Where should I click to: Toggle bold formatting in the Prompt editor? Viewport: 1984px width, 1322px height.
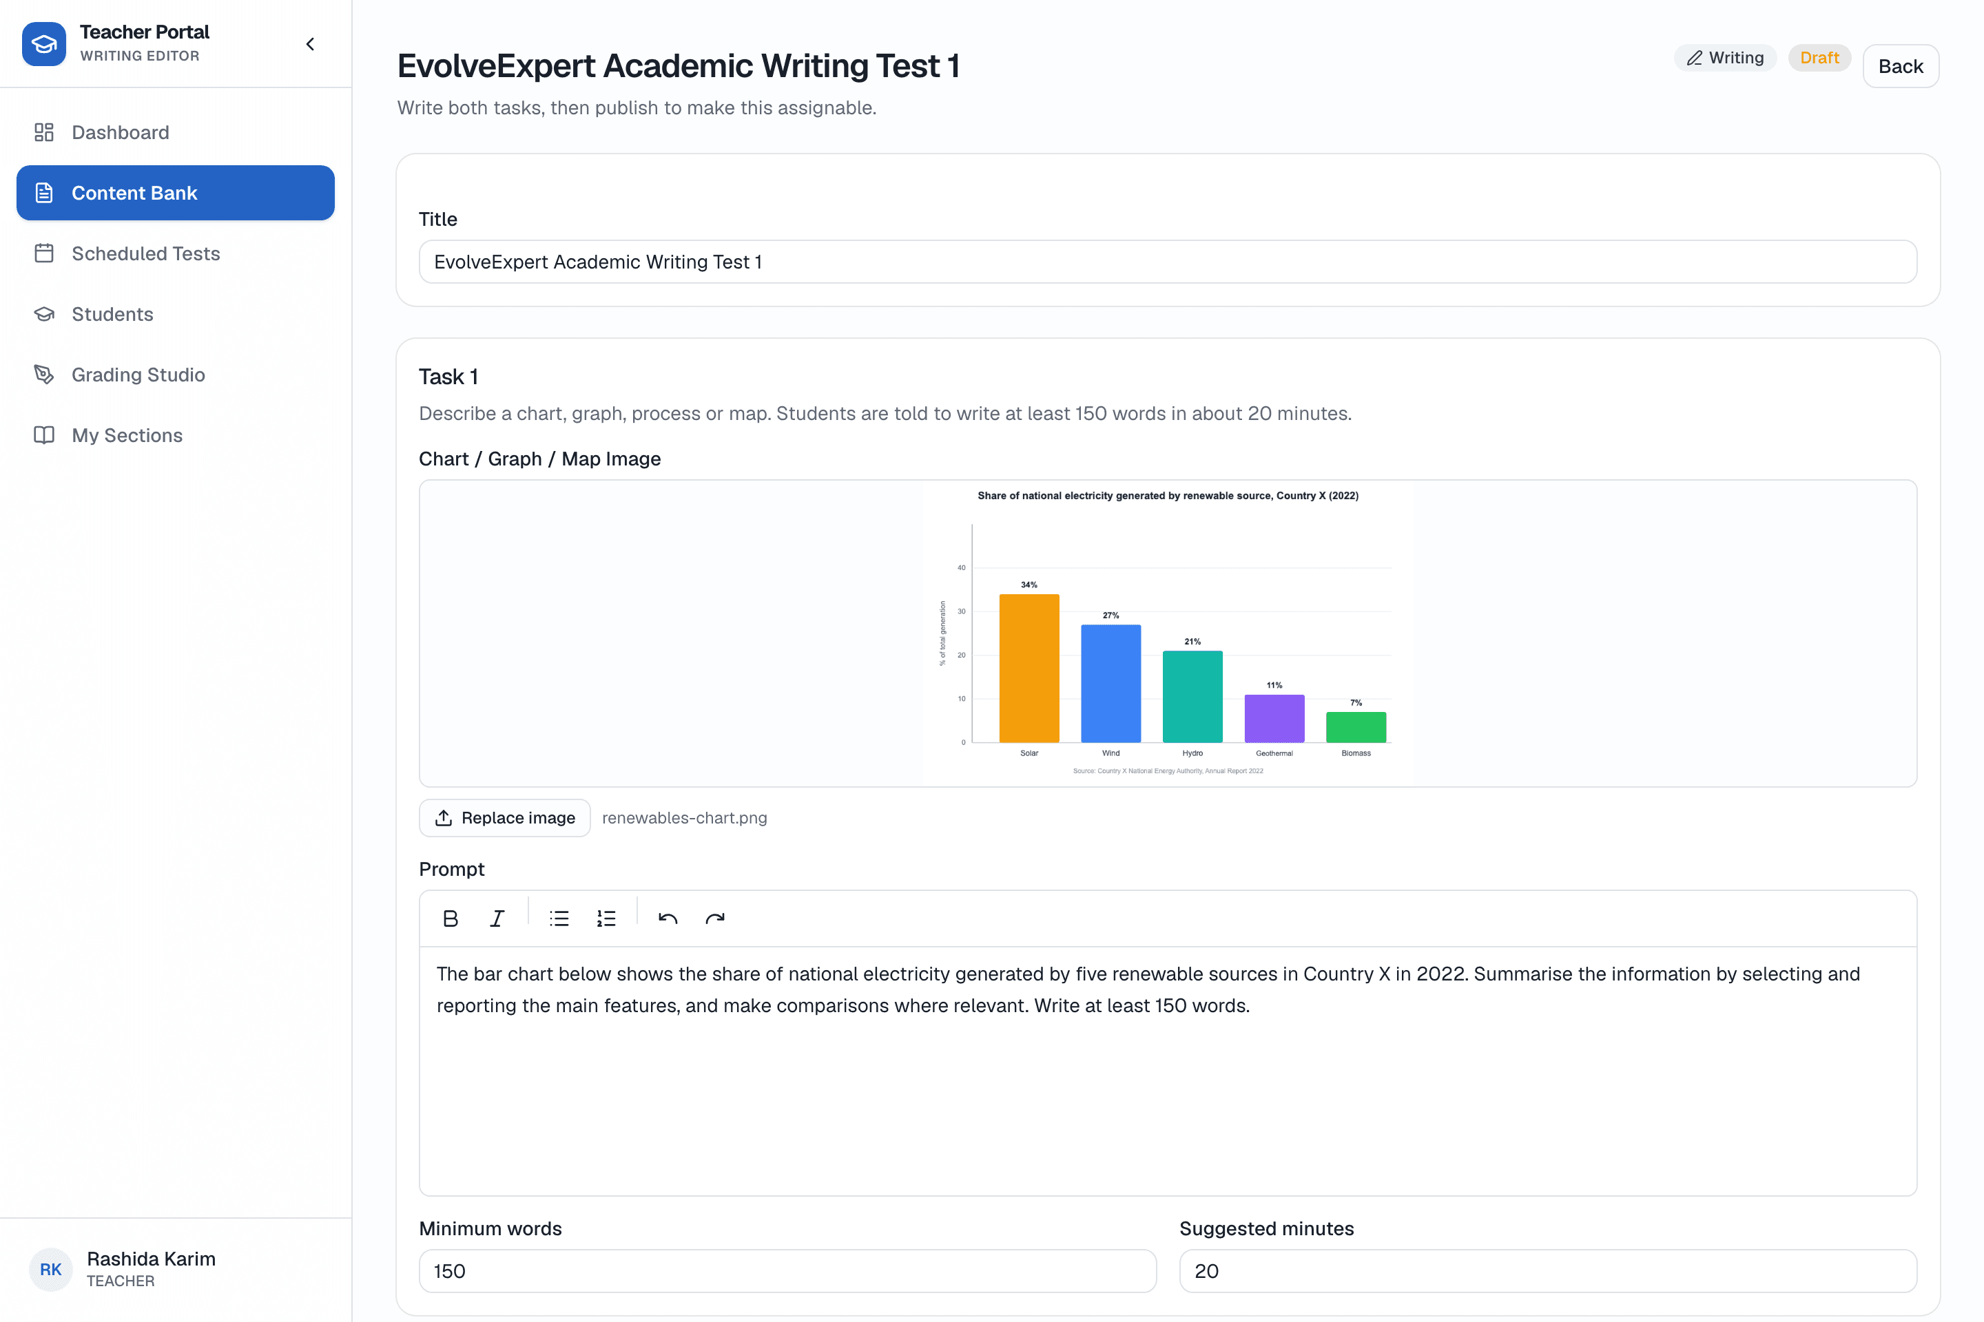pos(451,919)
